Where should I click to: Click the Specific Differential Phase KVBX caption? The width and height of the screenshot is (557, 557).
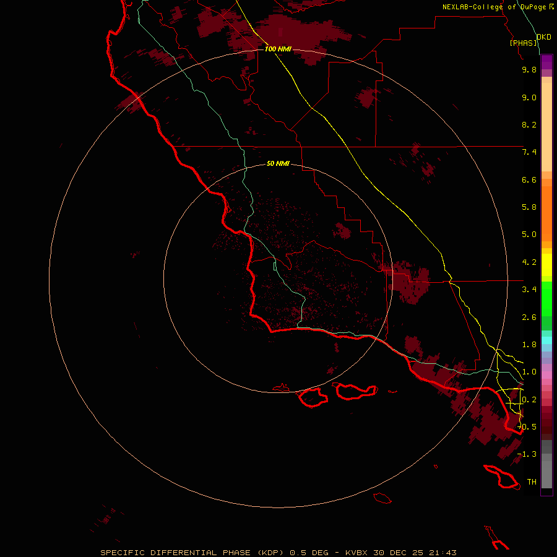(278, 553)
